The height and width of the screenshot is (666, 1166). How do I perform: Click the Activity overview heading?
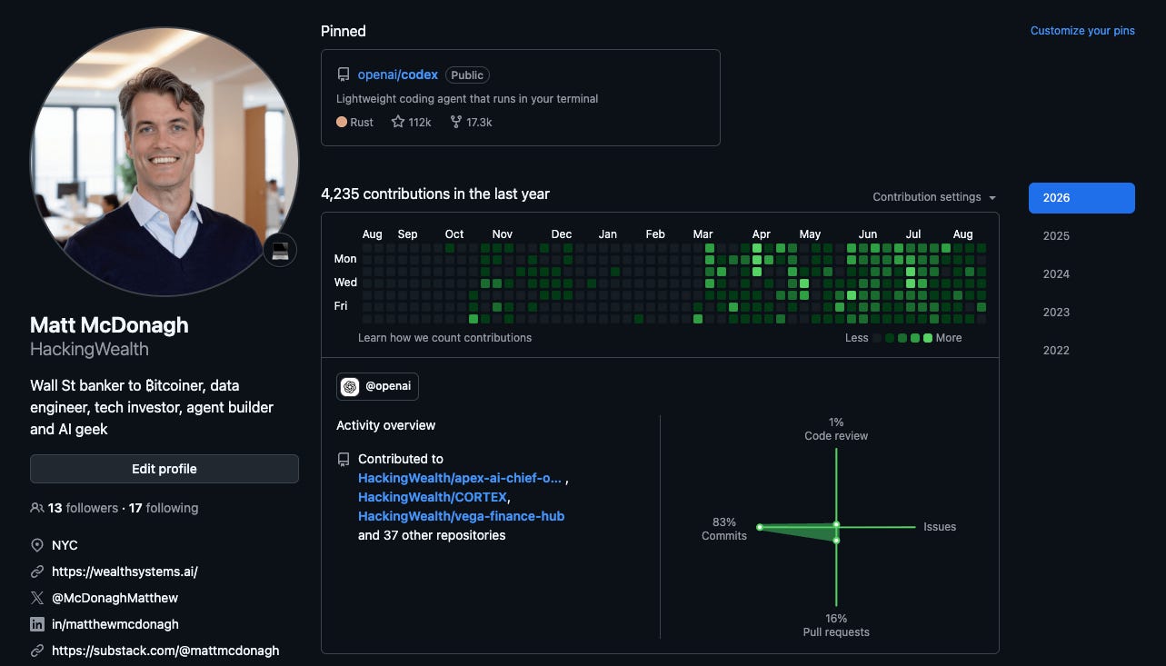coord(386,425)
